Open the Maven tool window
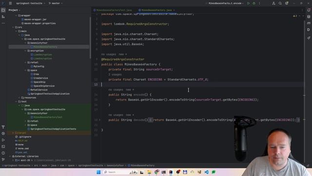The image size is (312, 176). [309, 23]
